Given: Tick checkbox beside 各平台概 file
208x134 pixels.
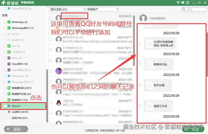Looking at the screenshot, I should [x=140, y=85].
